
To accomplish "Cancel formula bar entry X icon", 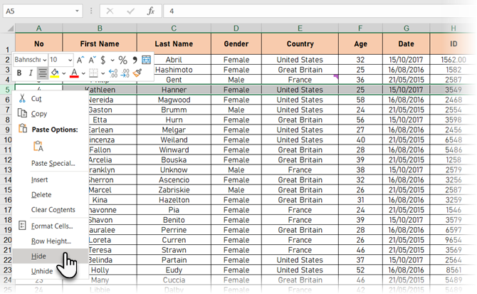I will (x=110, y=11).
